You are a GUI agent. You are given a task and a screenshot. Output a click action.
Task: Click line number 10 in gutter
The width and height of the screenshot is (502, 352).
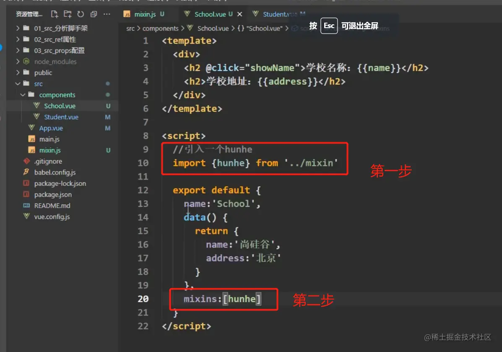click(x=143, y=163)
